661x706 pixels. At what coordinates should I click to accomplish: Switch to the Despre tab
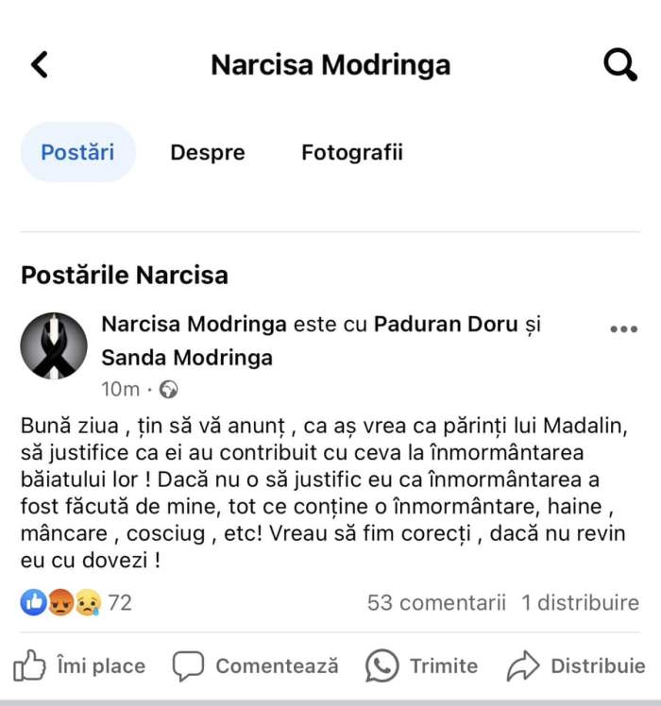coord(208,152)
